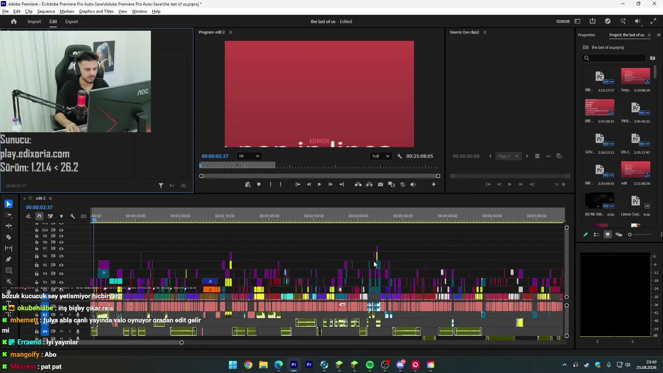
Task: Toggle lock on track V7
Action: [x=36, y=249]
